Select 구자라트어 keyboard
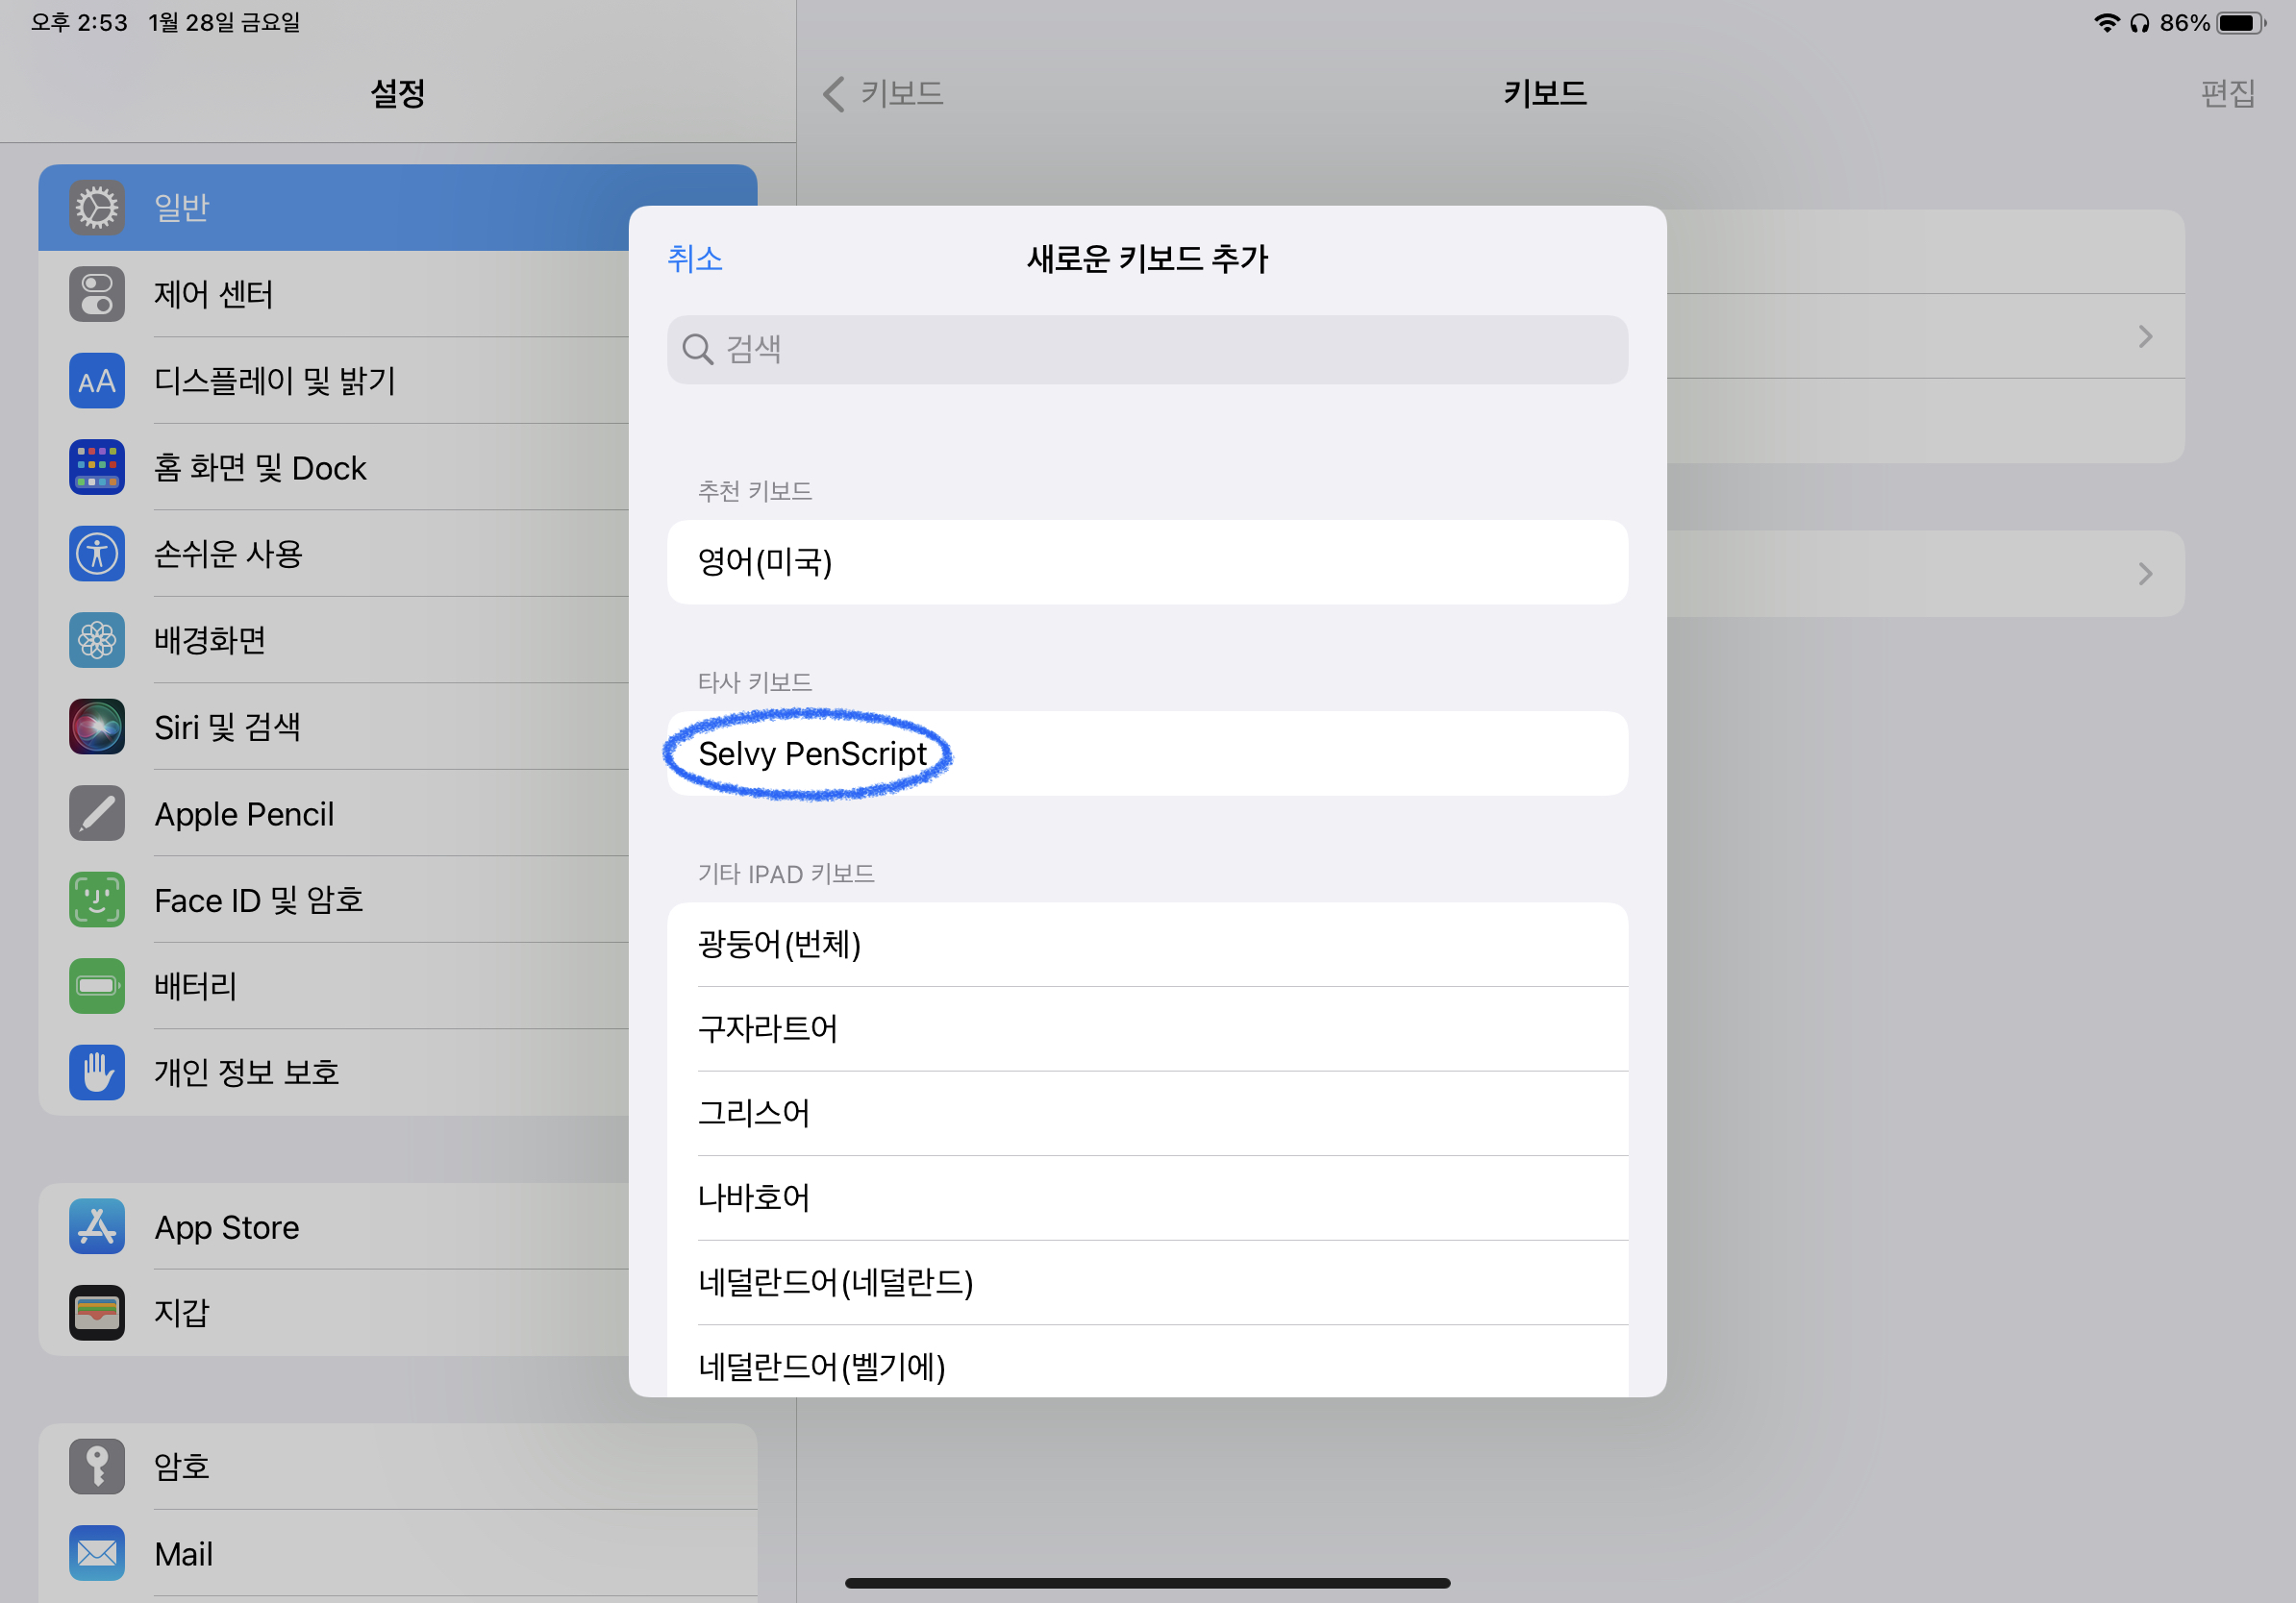2296x1603 pixels. [x=1147, y=1028]
